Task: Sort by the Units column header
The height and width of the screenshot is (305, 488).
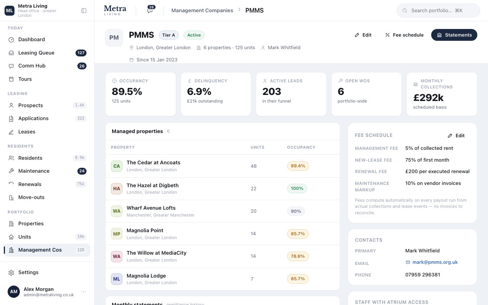Action: tap(257, 148)
